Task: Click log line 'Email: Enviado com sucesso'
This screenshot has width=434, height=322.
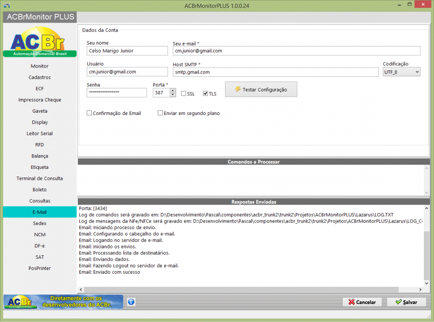Action: click(x=109, y=272)
